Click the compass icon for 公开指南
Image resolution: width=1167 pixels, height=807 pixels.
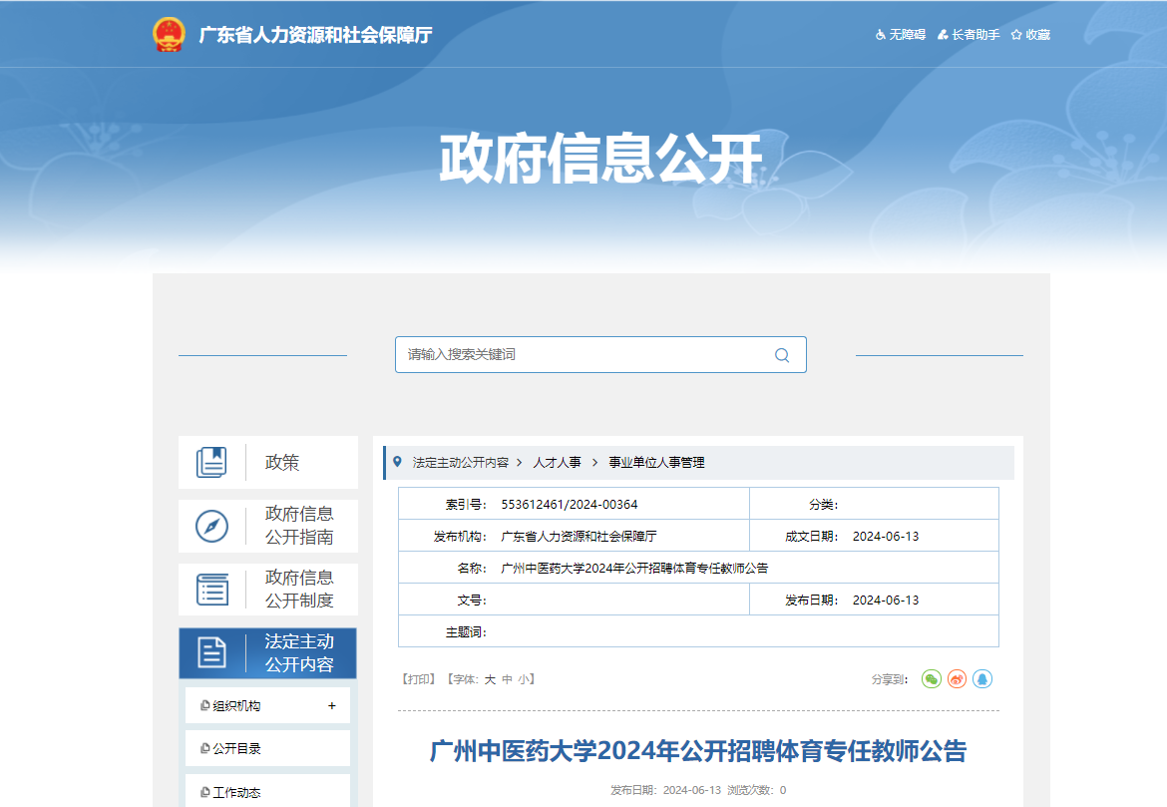212,527
